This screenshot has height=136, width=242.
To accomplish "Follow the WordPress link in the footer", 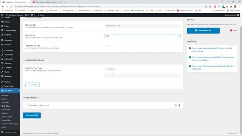I will (x=39, y=133).
